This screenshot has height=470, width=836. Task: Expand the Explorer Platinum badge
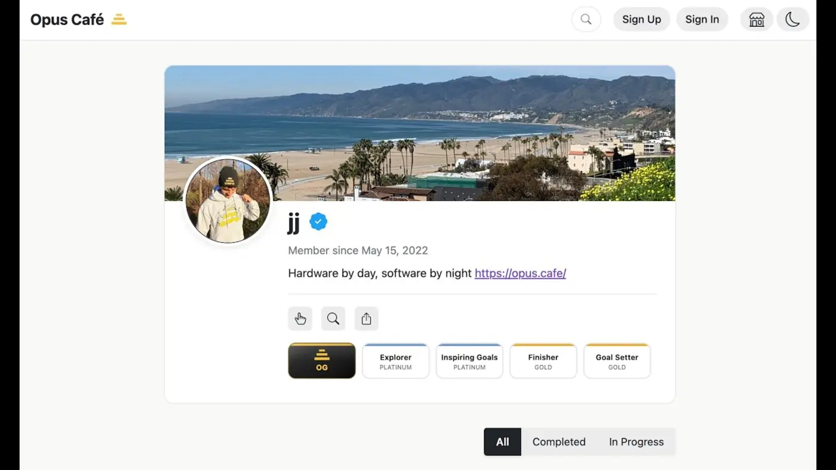395,361
